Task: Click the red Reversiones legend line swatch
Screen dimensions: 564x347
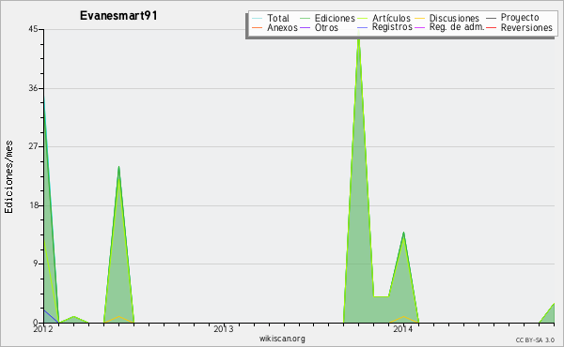Action: point(491,27)
